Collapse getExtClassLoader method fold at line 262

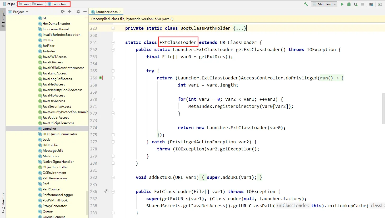[113, 49]
